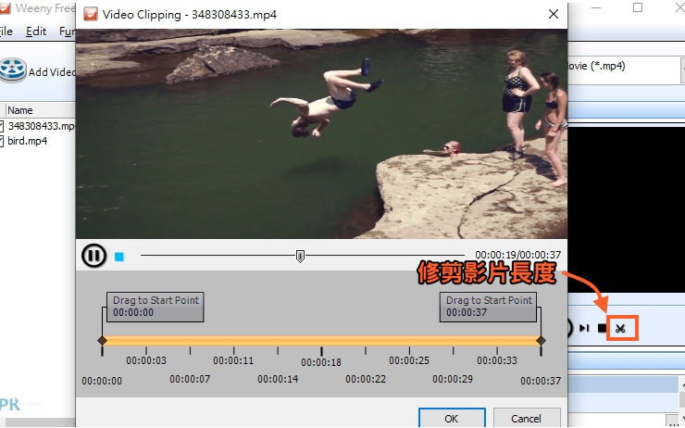Click the 00:00:18 timeline label
The image size is (685, 428).
point(321,362)
